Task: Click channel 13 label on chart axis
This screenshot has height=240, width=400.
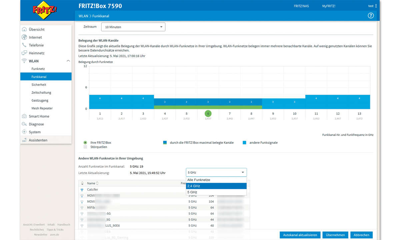Action: [x=359, y=114]
